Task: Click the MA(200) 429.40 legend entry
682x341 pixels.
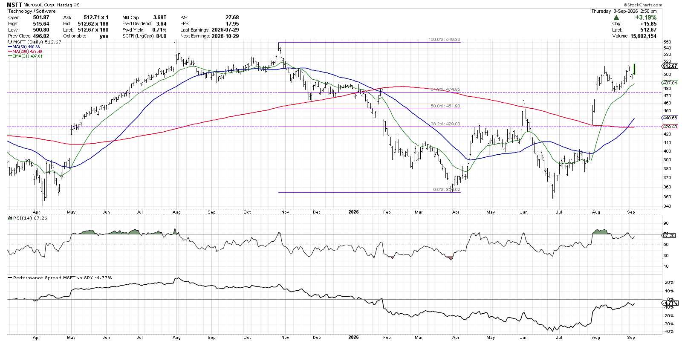Action: pyautogui.click(x=27, y=52)
